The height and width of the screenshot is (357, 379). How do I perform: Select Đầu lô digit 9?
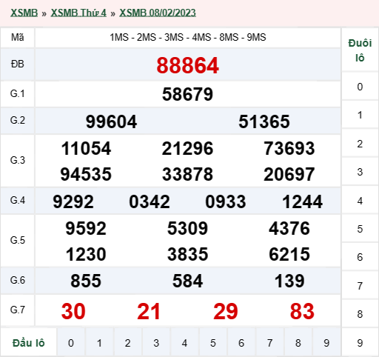click(x=326, y=343)
